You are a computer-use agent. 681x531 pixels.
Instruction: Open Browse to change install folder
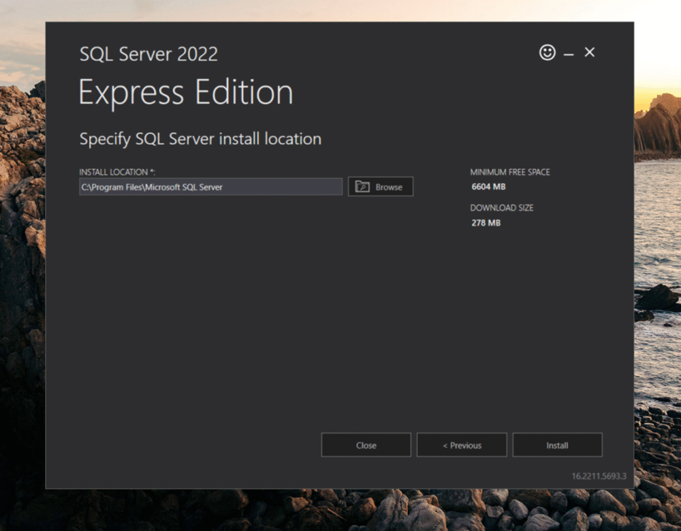pyautogui.click(x=380, y=186)
